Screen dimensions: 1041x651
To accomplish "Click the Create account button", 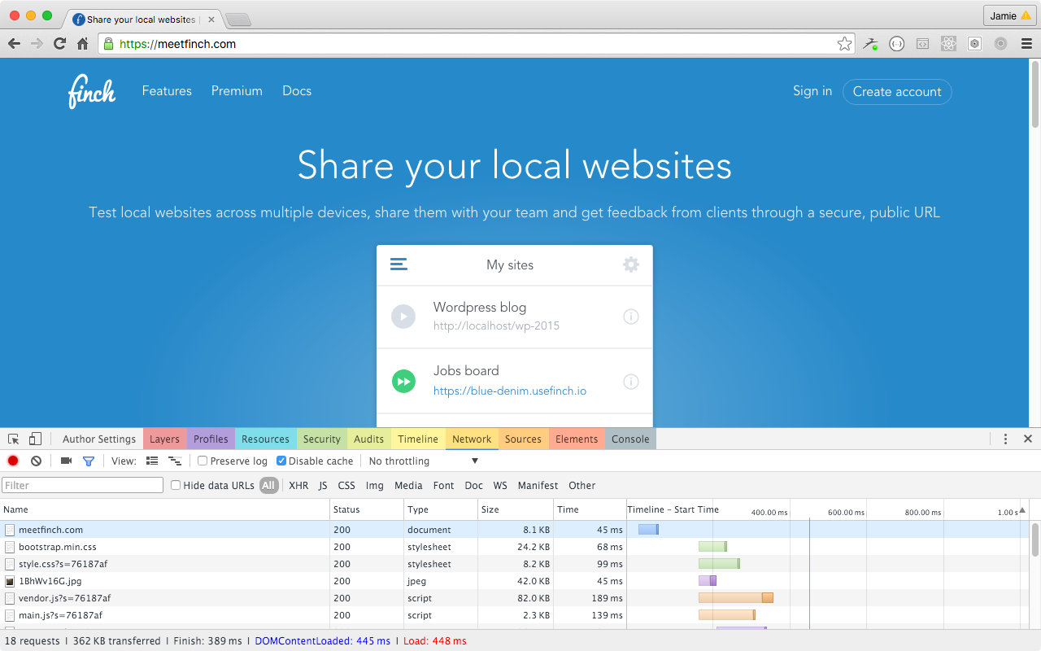I will pyautogui.click(x=897, y=91).
